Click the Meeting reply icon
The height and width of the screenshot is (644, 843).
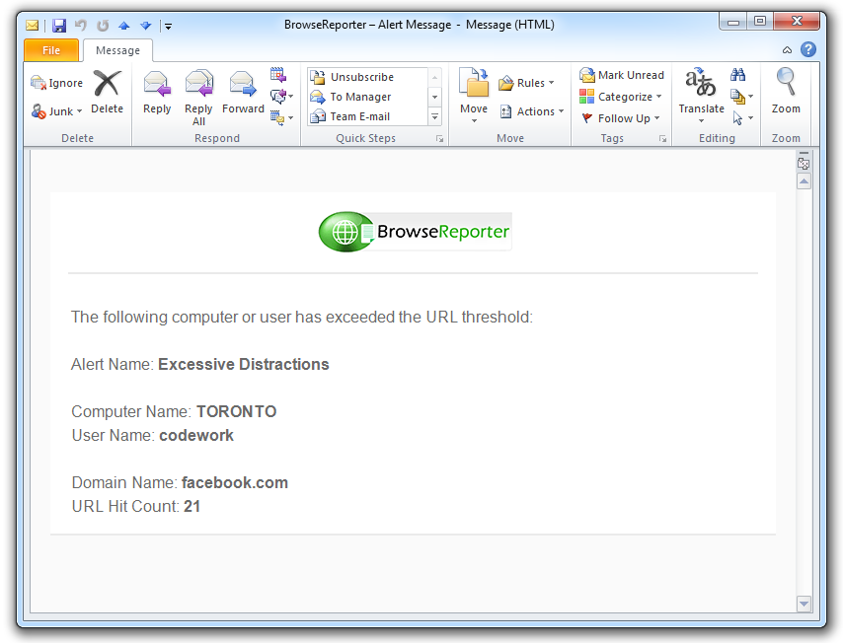(278, 75)
